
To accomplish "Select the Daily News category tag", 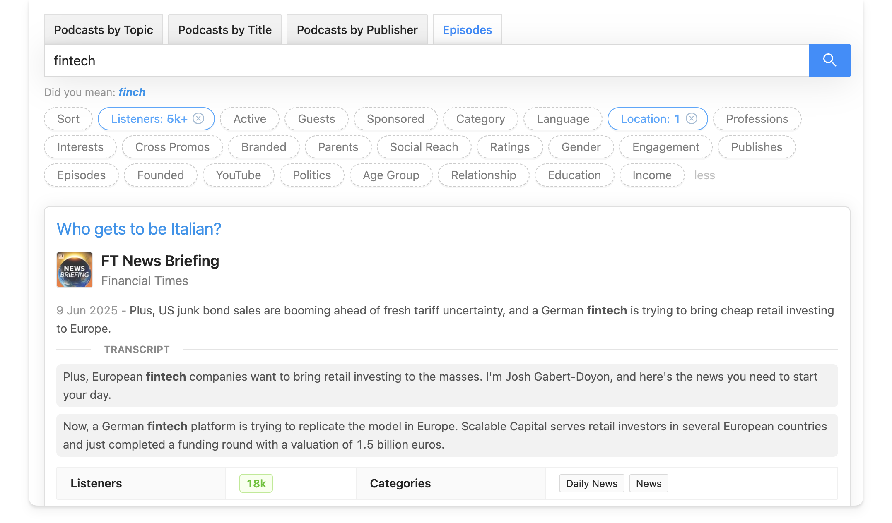I will coord(591,483).
